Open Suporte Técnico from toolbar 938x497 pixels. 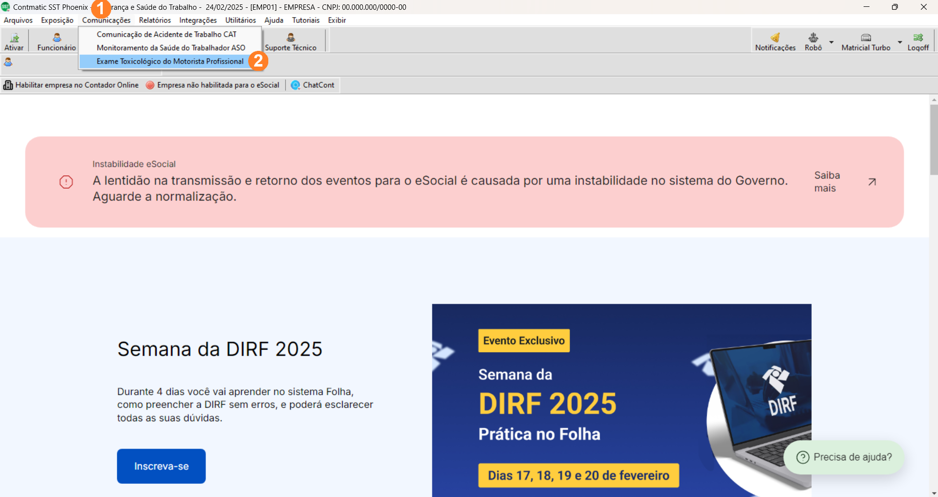pos(291,42)
